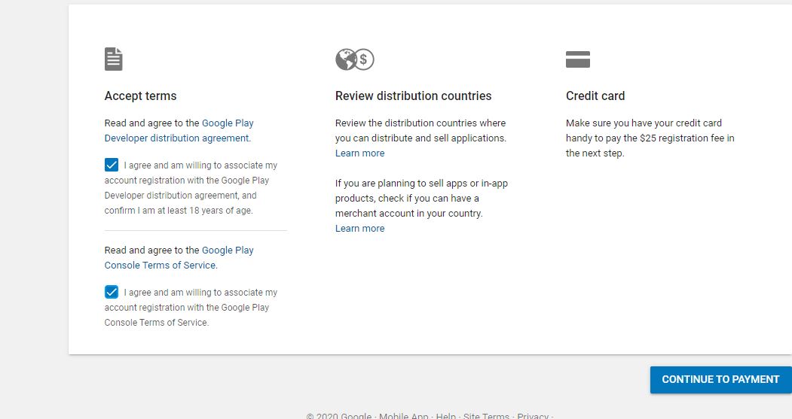792x419 pixels.
Task: Click the Review distribution countries heading
Action: (x=413, y=96)
